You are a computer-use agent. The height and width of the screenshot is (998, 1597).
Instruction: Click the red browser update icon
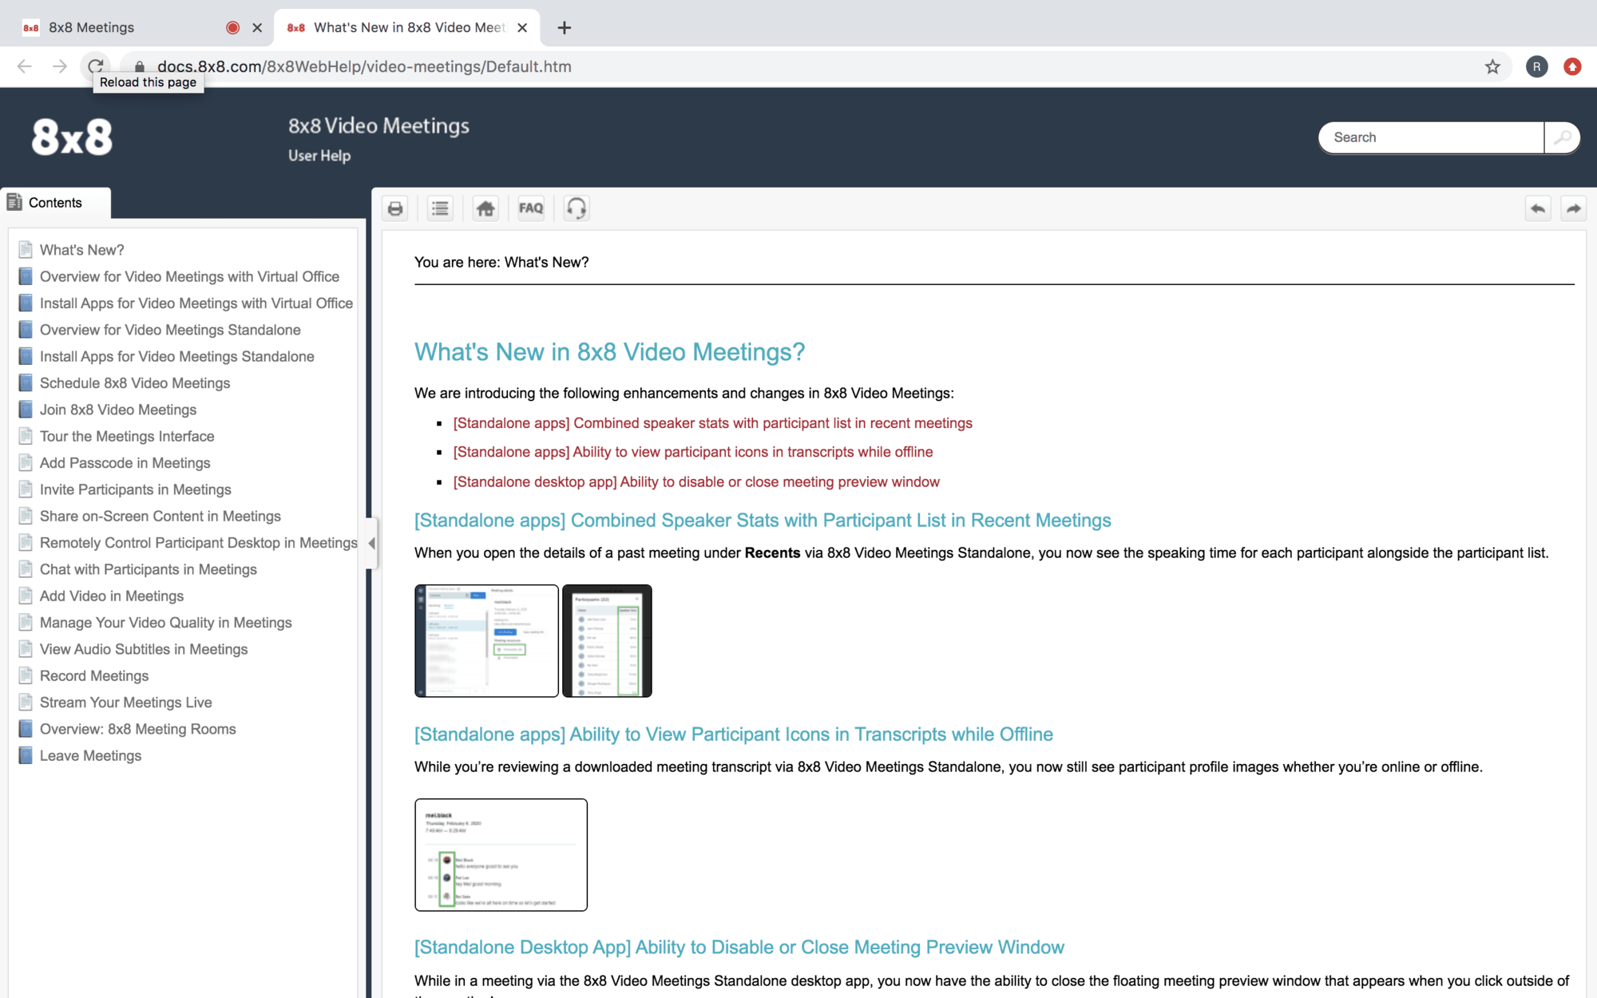click(x=1572, y=66)
